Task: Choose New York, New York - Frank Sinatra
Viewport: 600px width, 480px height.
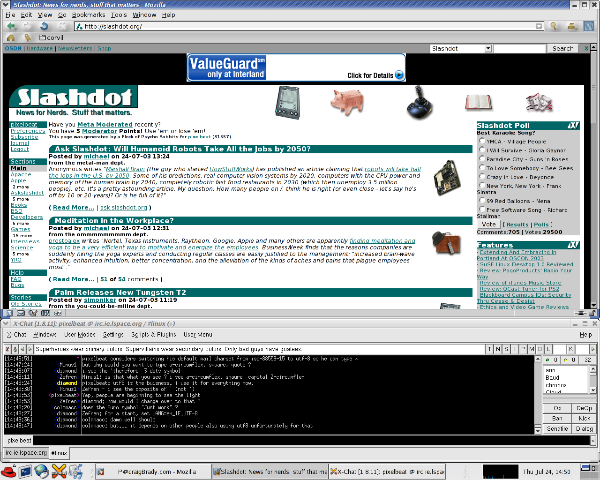Action: pos(482,185)
